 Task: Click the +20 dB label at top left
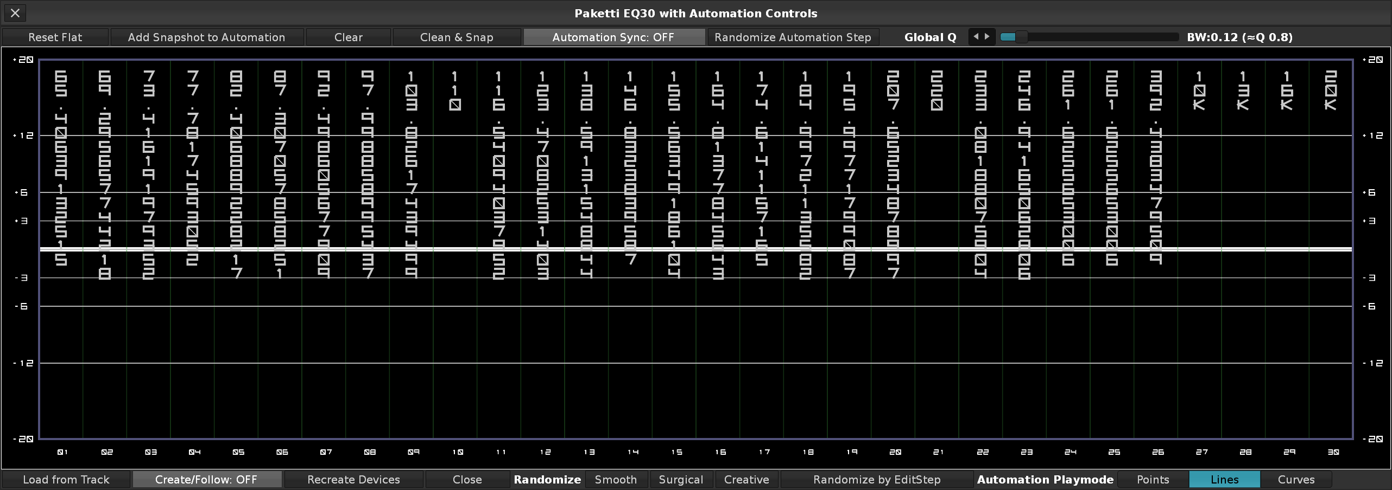click(x=23, y=60)
